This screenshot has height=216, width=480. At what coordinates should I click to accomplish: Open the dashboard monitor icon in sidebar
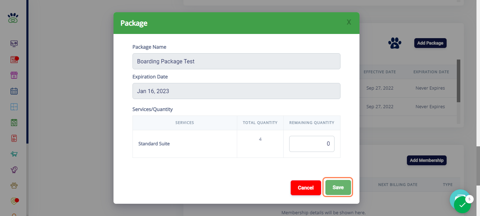pos(14,44)
